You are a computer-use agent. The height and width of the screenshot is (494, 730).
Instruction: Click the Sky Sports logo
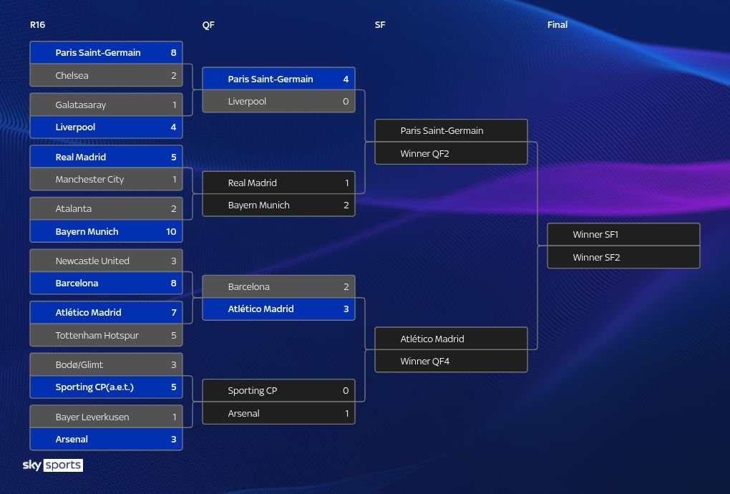click(x=52, y=465)
